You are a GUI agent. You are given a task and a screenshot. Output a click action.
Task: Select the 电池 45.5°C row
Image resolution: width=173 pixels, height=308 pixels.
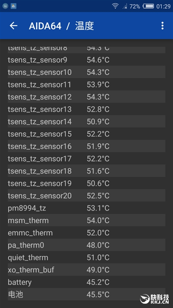tap(87, 294)
